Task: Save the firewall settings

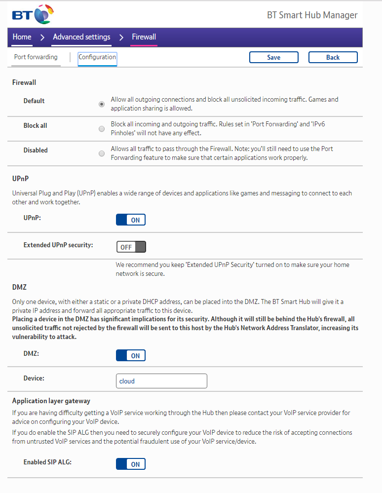Action: [273, 57]
